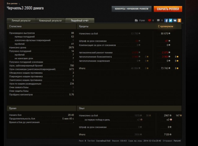Share replay on Facebook
The width and height of the screenshot is (198, 146).
[x=166, y=21]
